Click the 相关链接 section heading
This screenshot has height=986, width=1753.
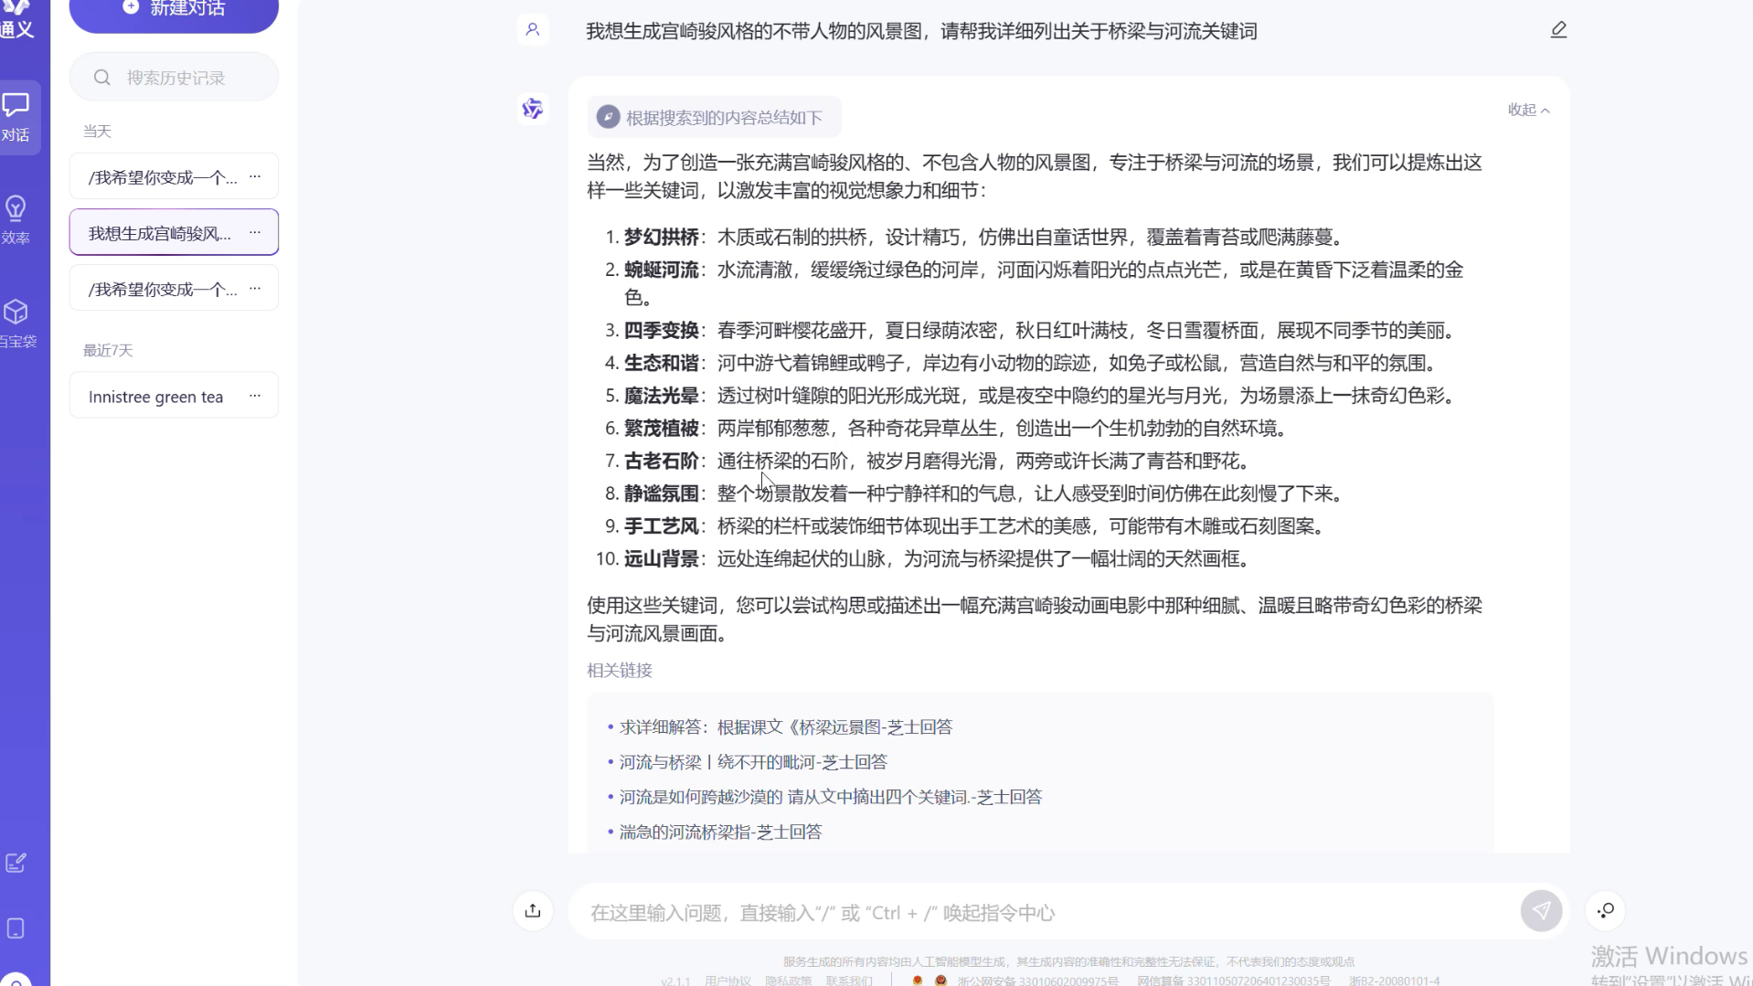(x=620, y=671)
